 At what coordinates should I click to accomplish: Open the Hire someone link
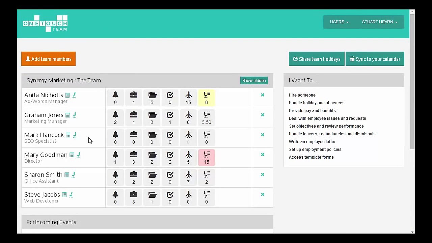[302, 95]
